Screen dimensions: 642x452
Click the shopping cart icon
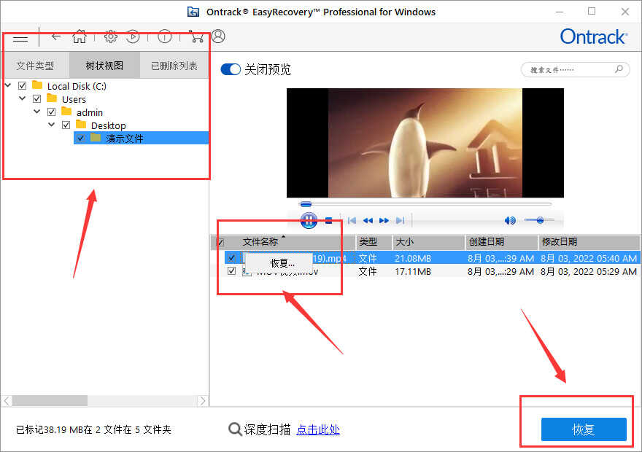coord(196,36)
